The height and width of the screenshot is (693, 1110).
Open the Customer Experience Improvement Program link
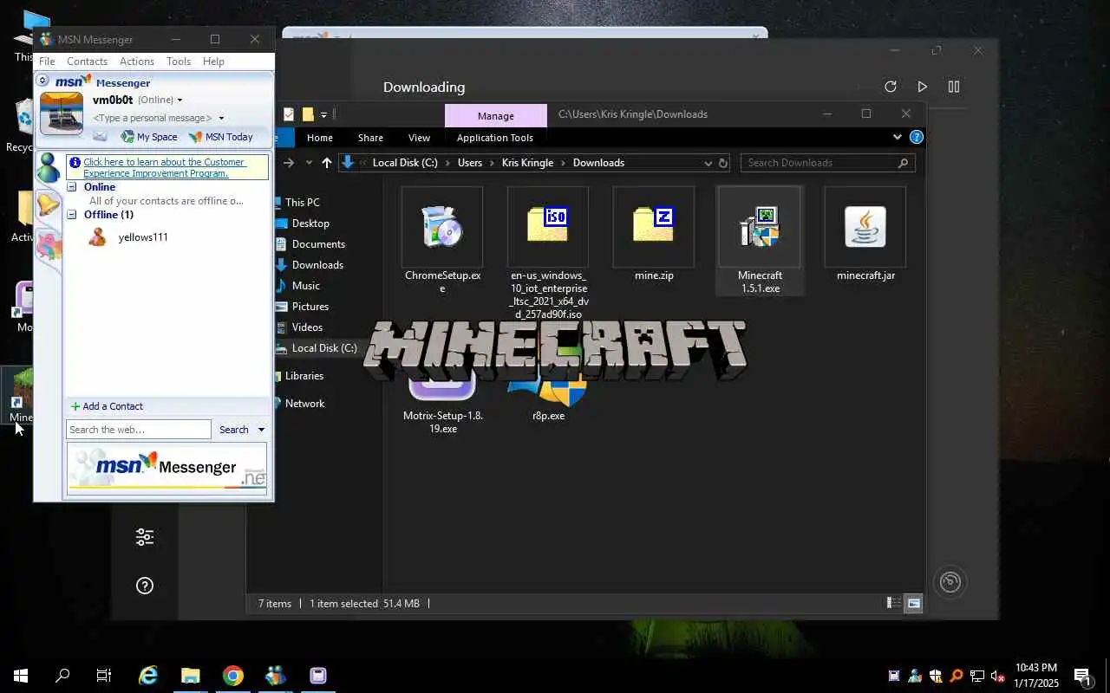165,168
